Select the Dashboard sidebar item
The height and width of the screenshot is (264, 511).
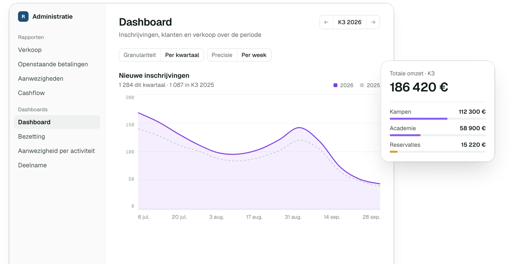point(57,122)
